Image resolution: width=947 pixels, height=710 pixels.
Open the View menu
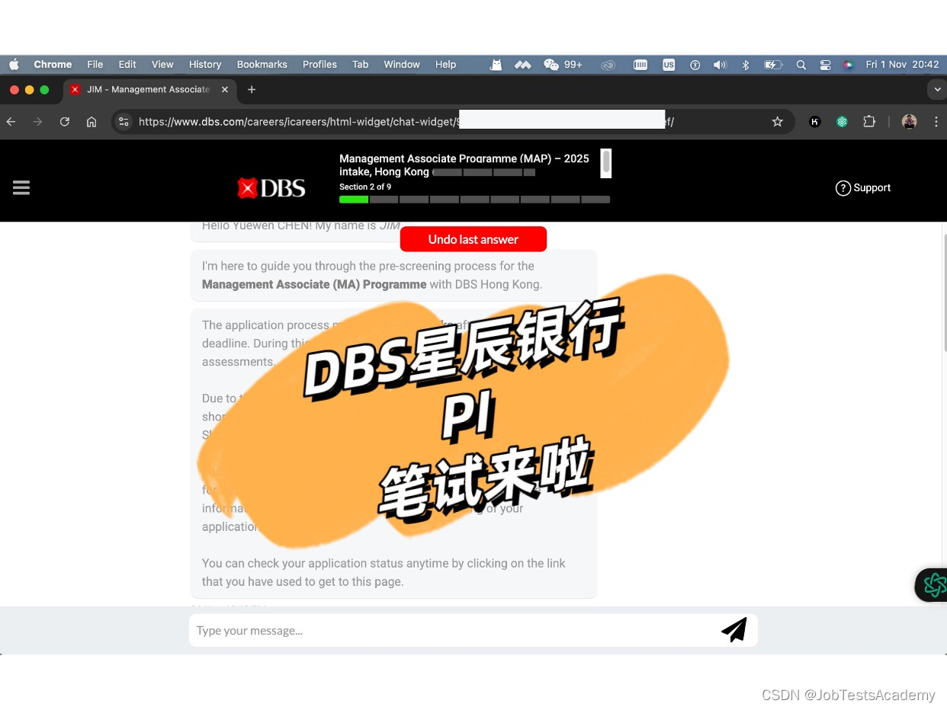coord(162,65)
